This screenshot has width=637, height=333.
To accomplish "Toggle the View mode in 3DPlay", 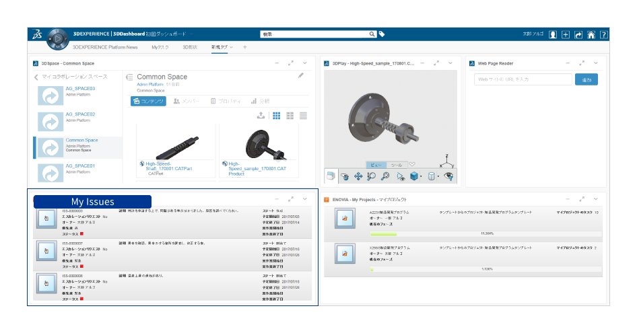I will (376, 165).
